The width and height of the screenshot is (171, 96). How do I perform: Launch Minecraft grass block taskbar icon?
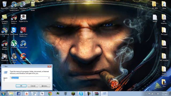[x=73, y=94]
